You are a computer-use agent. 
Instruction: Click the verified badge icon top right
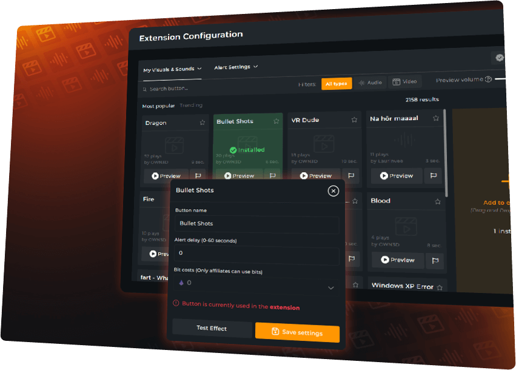point(500,58)
